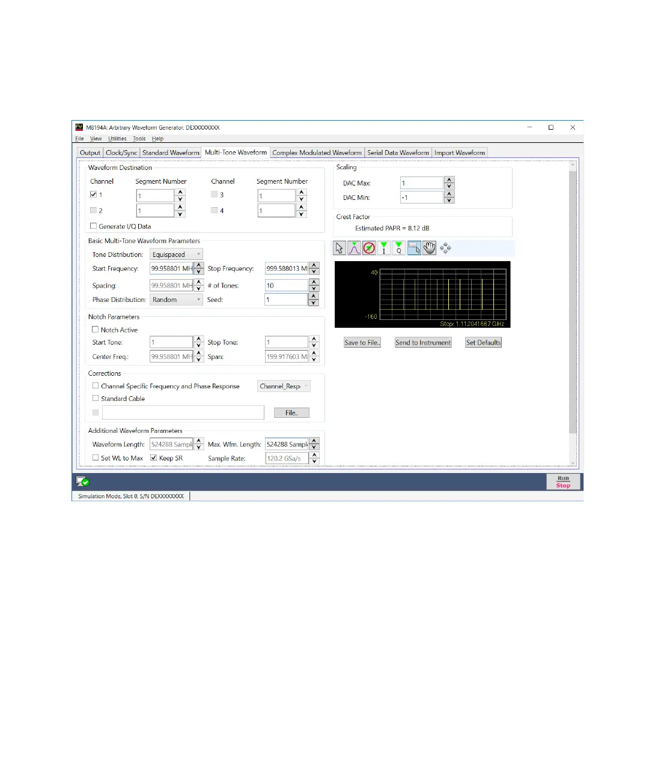Viewport: 649px width, 778px height.
Task: Switch to the Clock/Sync tab
Action: tap(121, 152)
